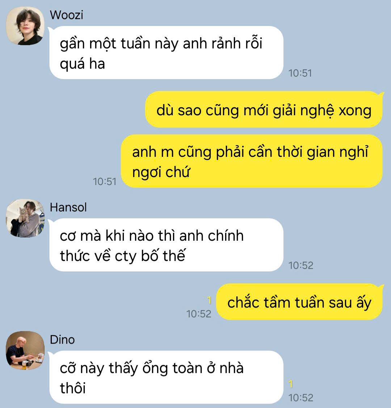Tap the 10:52 timestamp beside Hansol's message
Viewport: 391px width, 408px height.
click(x=301, y=265)
